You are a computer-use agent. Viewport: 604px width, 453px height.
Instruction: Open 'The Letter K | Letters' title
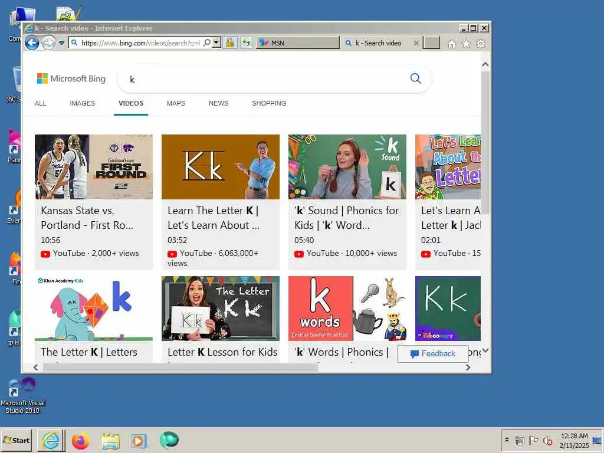89,352
